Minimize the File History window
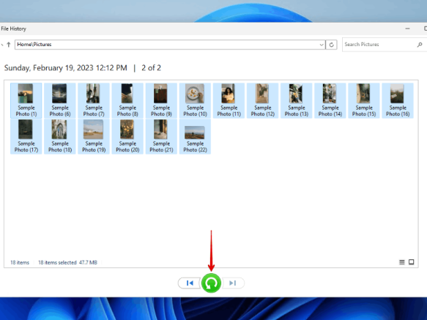The height and width of the screenshot is (320, 427). pos(407,29)
